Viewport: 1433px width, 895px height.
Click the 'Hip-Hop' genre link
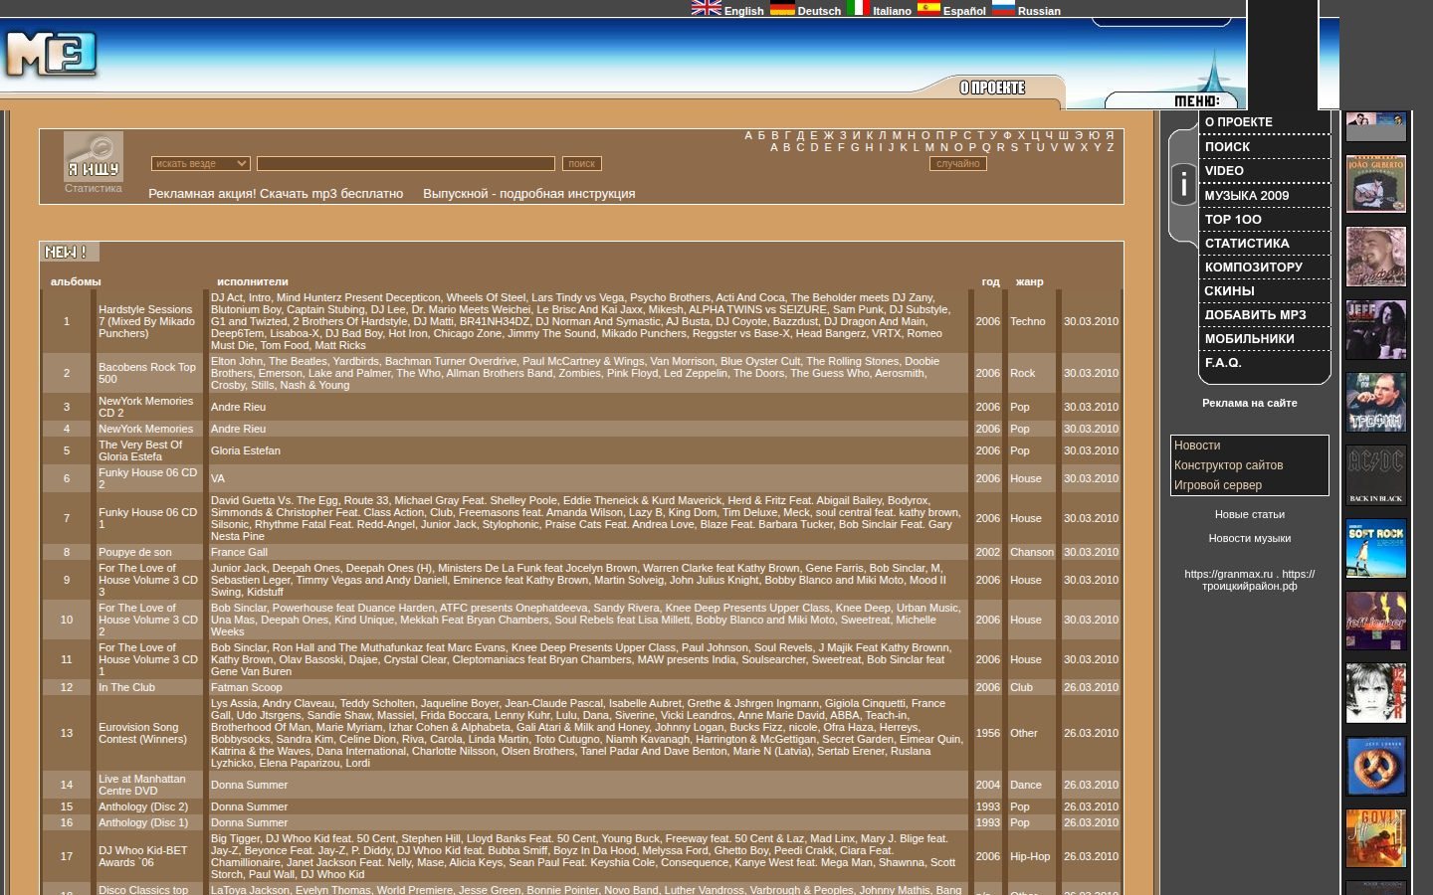tap(1030, 856)
